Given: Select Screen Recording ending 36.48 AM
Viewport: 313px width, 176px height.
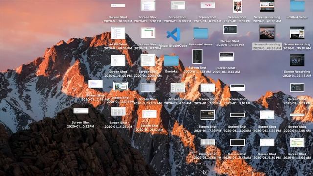Looking at the screenshot, I should click(x=297, y=60).
